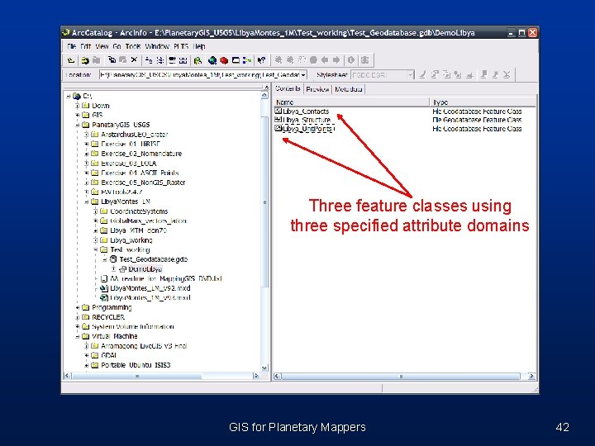The height and width of the screenshot is (446, 595).
Task: Switch to Thumbnails view icon
Action: pos(183,60)
